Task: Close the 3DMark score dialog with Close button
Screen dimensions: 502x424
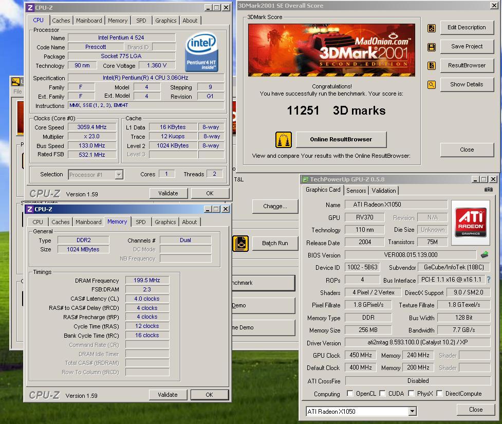Action: tap(467, 150)
